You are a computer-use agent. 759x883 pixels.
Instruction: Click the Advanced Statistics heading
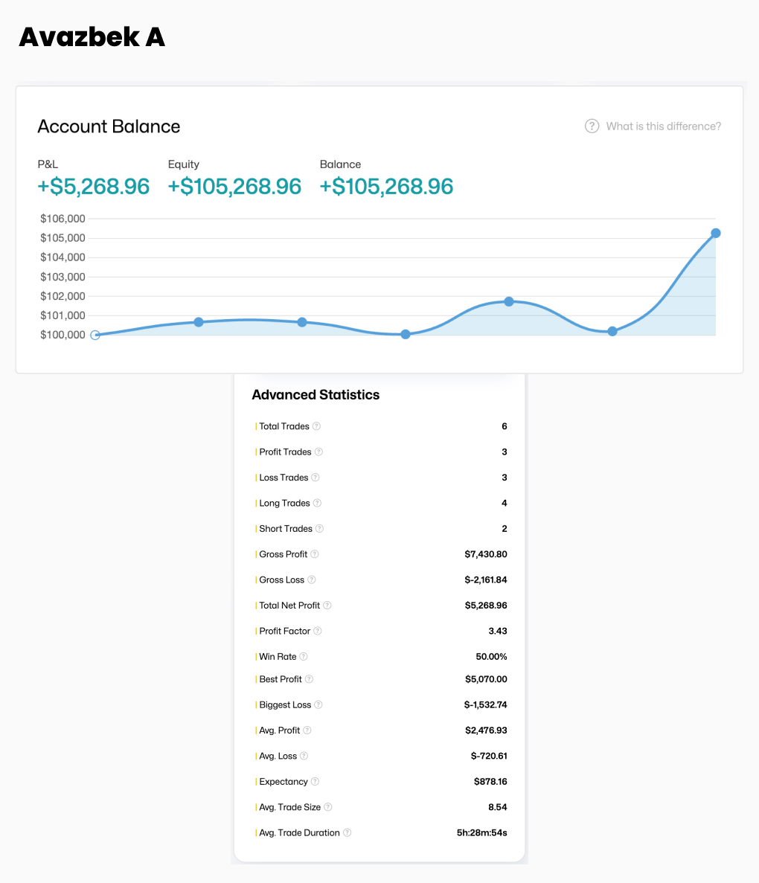[316, 395]
